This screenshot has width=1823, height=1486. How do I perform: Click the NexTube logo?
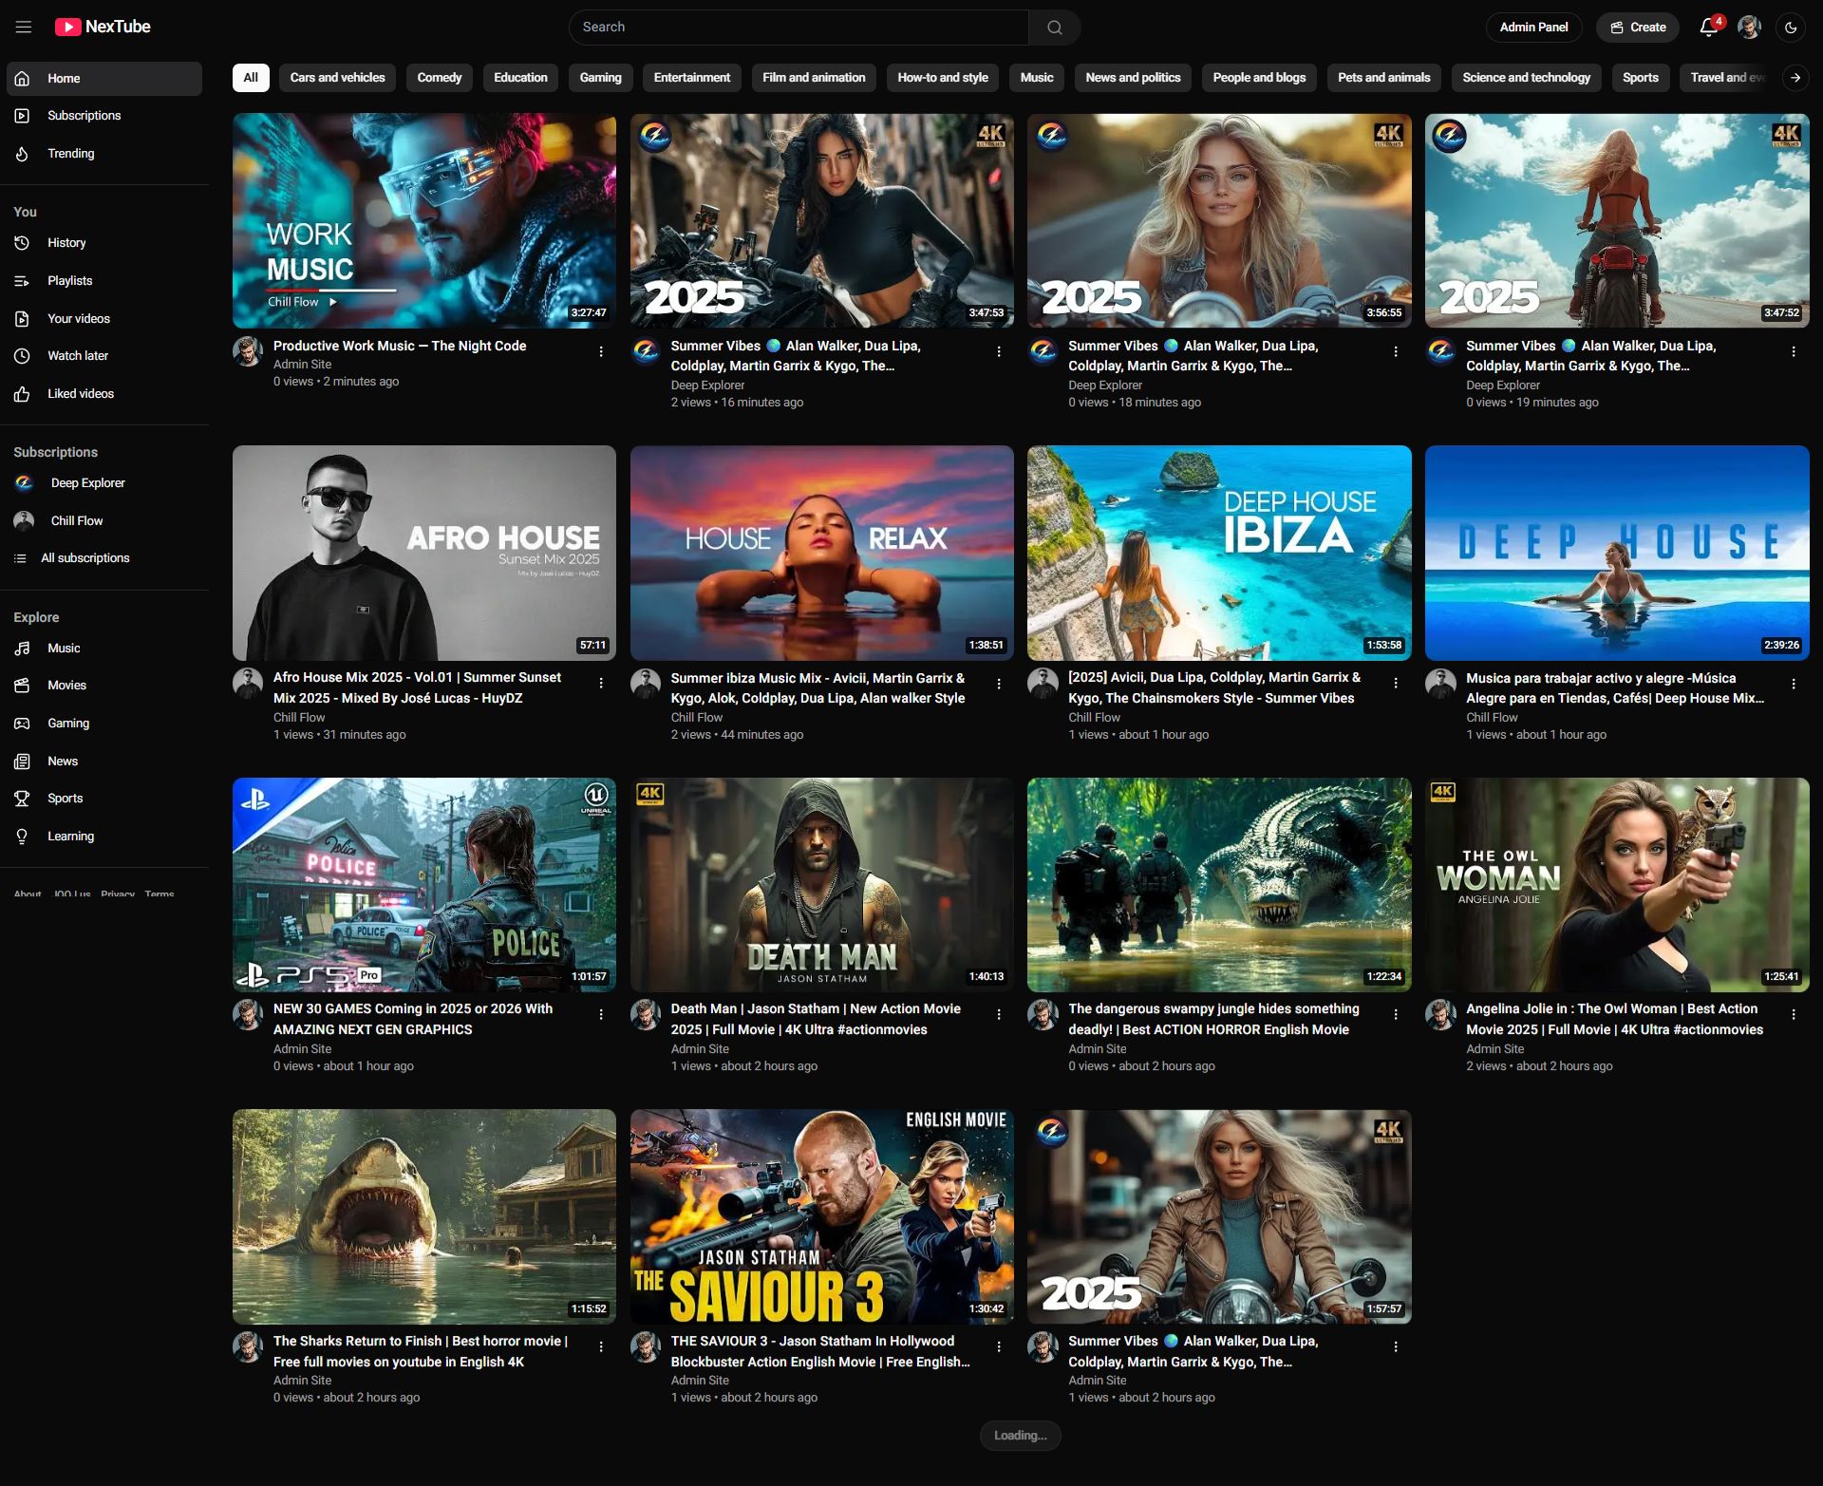(x=103, y=27)
